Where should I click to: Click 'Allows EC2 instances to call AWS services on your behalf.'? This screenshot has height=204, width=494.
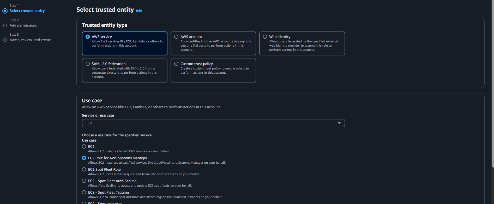click(x=129, y=151)
